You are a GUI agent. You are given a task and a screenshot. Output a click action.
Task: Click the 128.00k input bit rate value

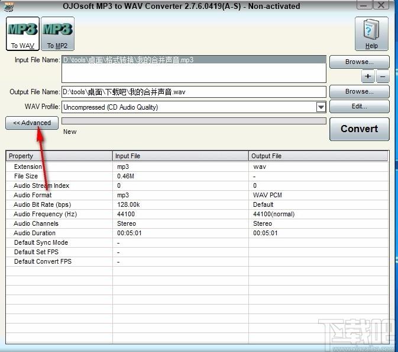(x=128, y=204)
